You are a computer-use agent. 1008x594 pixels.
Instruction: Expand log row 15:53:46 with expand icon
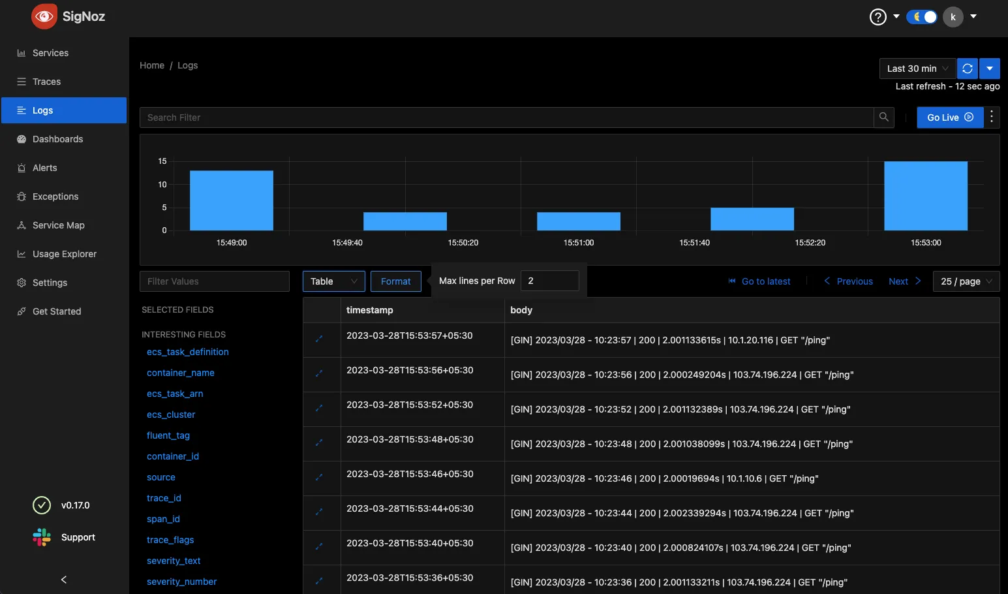[x=319, y=477]
